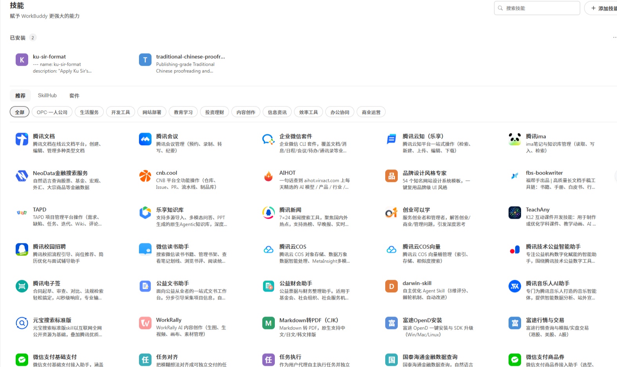Filter by 办公协同 category
This screenshot has width=617, height=367.
click(x=340, y=112)
